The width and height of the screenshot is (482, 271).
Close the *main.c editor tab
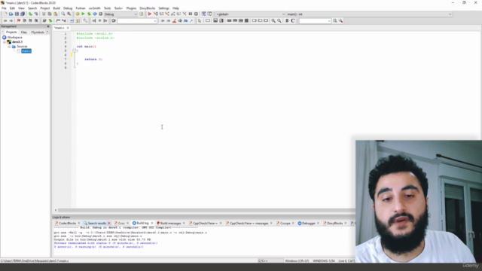pos(68,28)
